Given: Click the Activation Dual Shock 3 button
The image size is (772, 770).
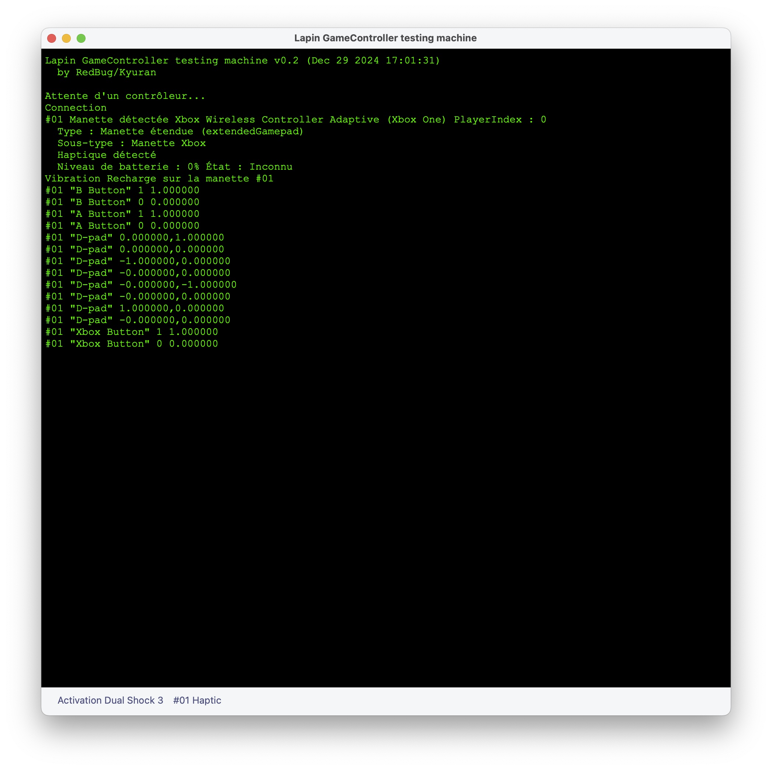Looking at the screenshot, I should [110, 700].
